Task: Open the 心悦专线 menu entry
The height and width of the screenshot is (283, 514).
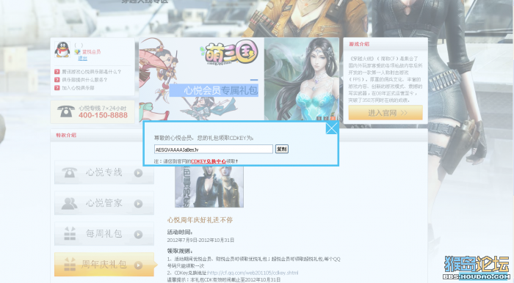Action: pyautogui.click(x=104, y=172)
